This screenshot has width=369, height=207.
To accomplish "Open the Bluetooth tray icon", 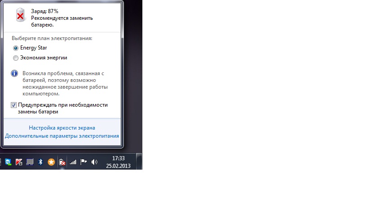I will point(40,162).
